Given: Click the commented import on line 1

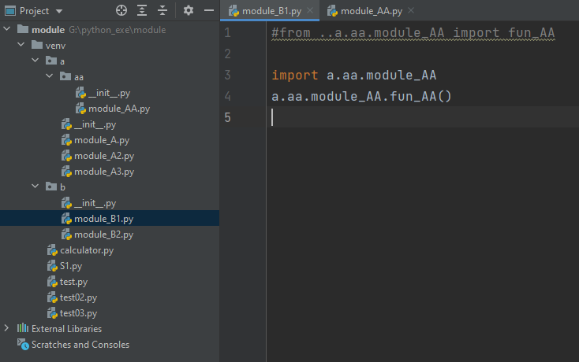Looking at the screenshot, I should 413,33.
